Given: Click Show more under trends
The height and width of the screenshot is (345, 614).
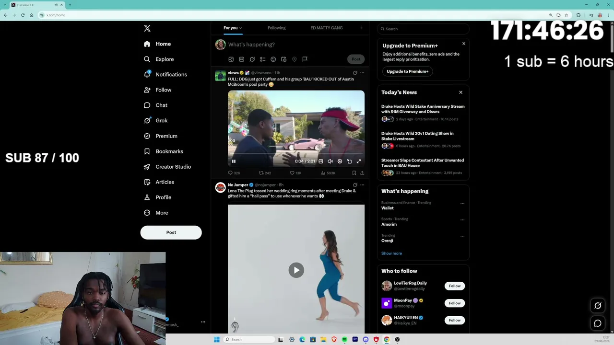Looking at the screenshot, I should (391, 253).
